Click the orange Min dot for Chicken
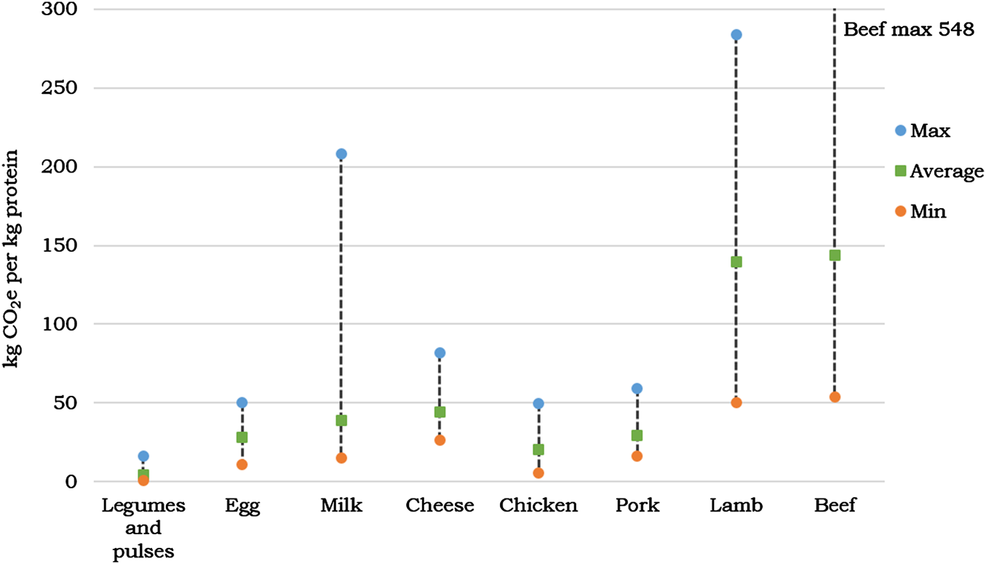 coord(538,473)
